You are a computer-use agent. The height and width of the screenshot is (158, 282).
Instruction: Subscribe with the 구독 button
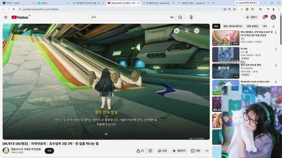49,151
